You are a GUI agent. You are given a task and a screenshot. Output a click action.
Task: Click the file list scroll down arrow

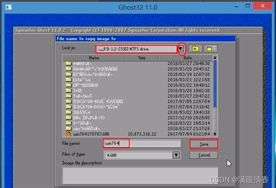215,134
